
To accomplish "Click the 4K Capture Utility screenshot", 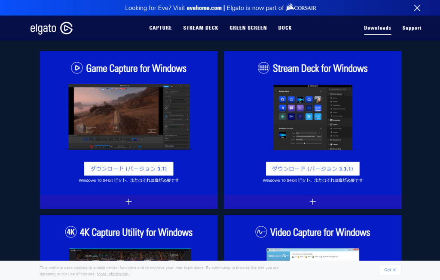I will pos(130,255).
